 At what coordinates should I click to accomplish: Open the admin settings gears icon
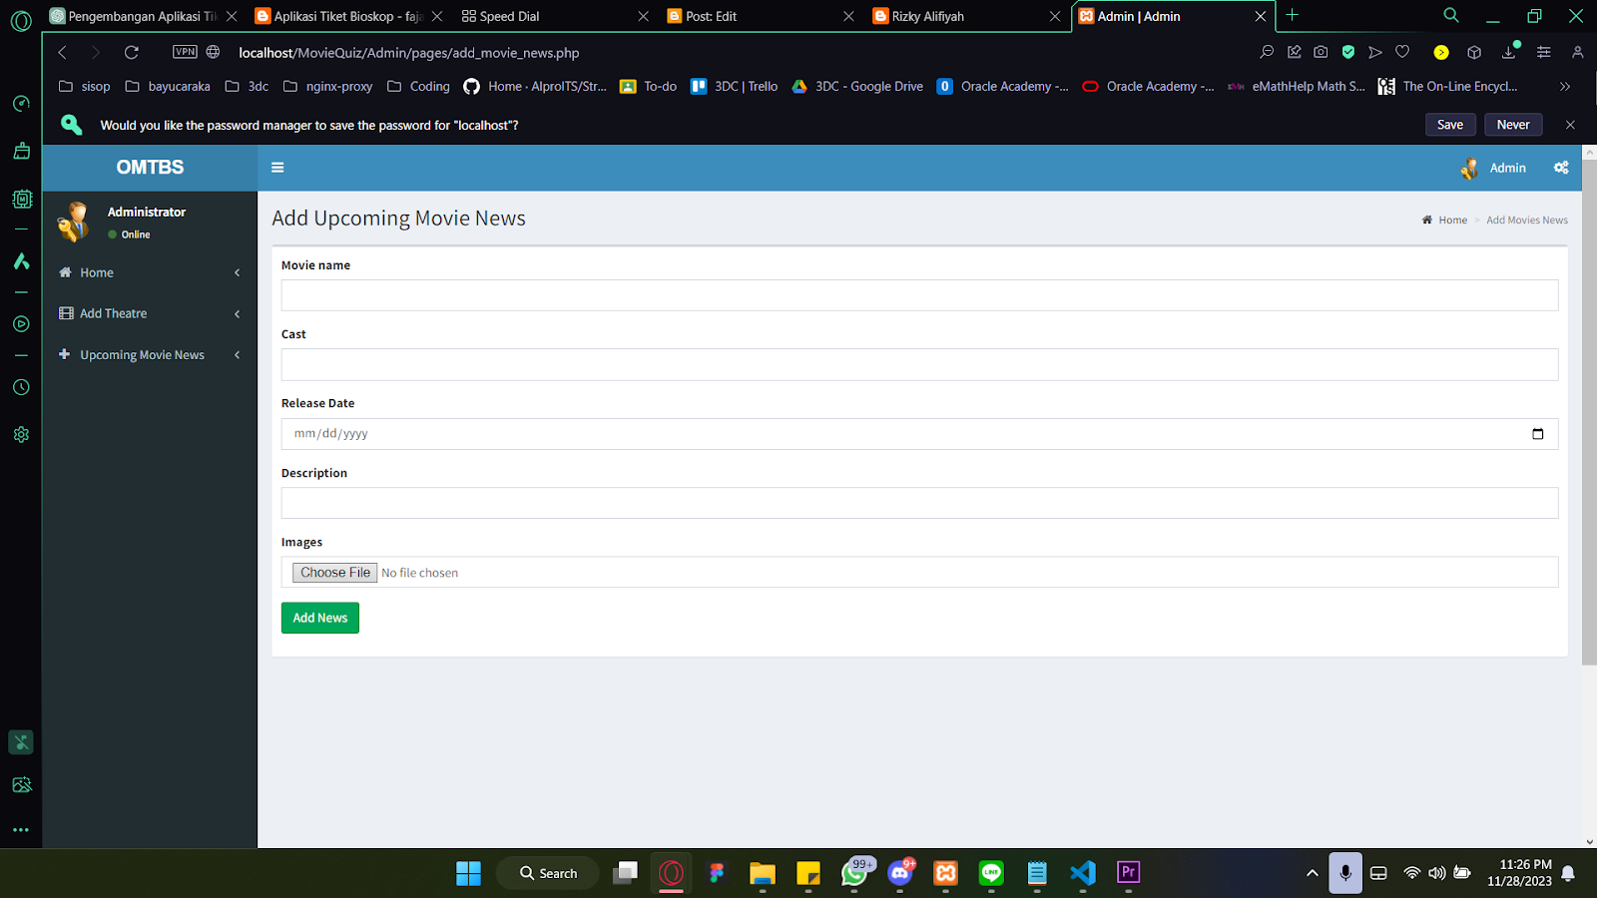coord(1561,168)
